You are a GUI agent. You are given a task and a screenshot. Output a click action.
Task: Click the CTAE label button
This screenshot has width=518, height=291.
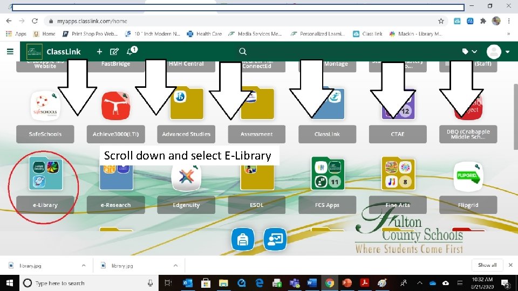398,134
